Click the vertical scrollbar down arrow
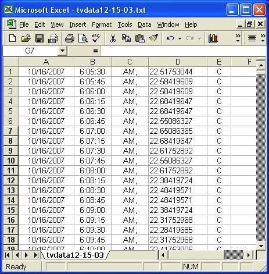This screenshot has width=269, height=274. click(x=261, y=246)
